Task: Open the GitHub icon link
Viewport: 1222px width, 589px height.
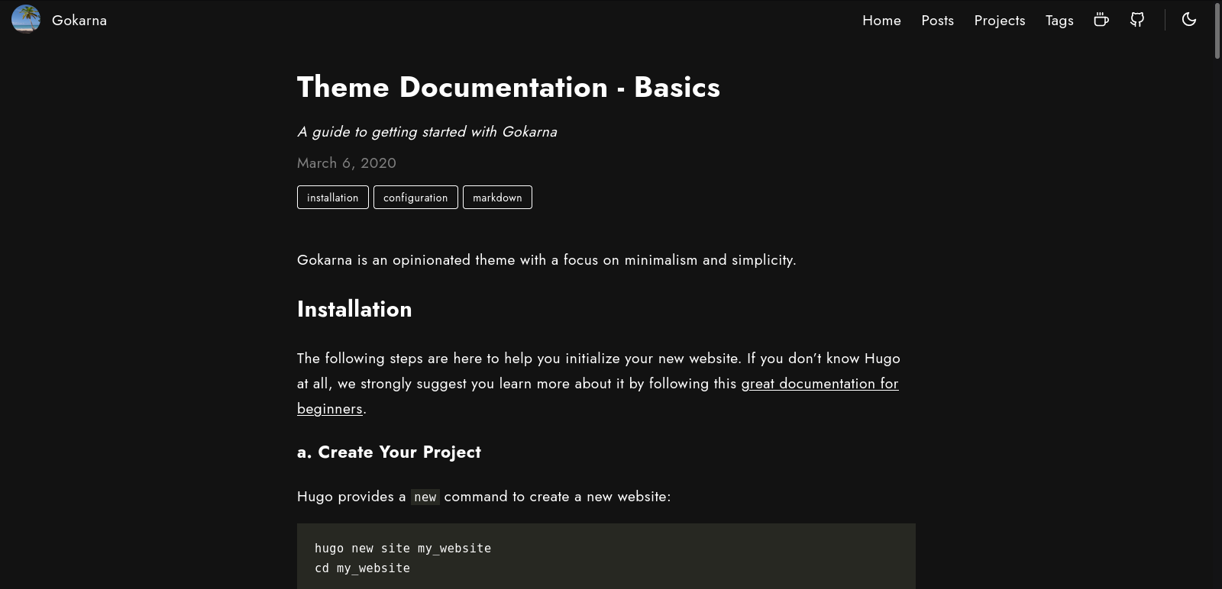Action: [x=1137, y=20]
